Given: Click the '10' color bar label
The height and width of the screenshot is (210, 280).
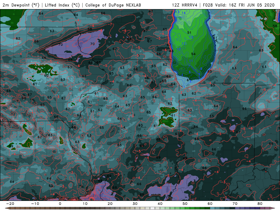Looking at the screenshot, I should click(85, 204).
